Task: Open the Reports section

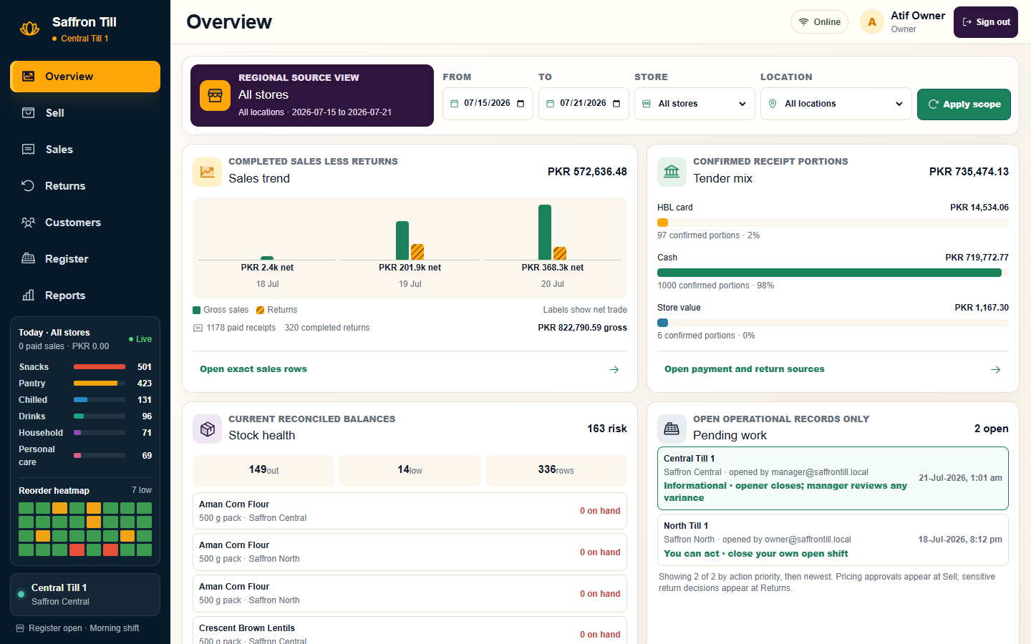Action: point(85,296)
